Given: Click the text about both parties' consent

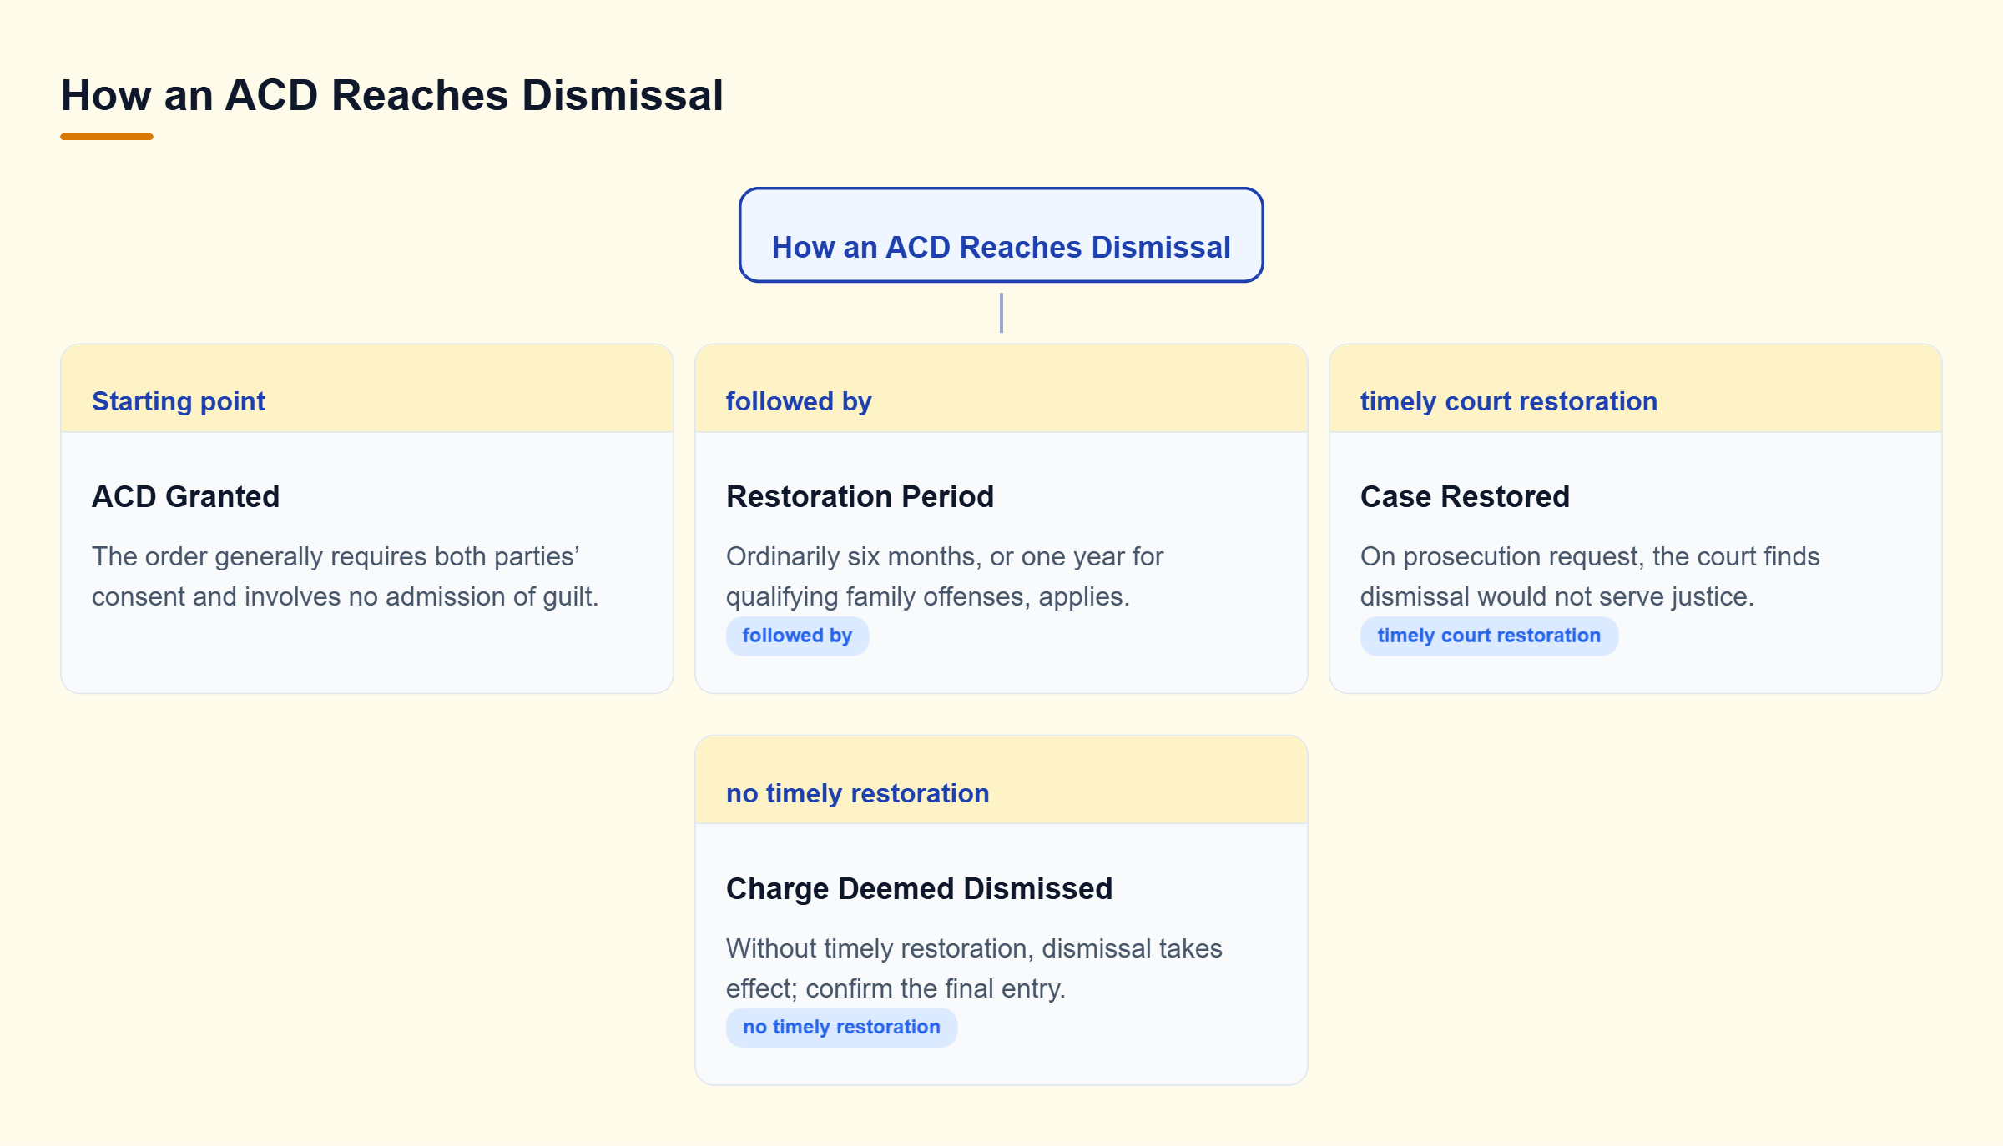Looking at the screenshot, I should pyautogui.click(x=346, y=576).
